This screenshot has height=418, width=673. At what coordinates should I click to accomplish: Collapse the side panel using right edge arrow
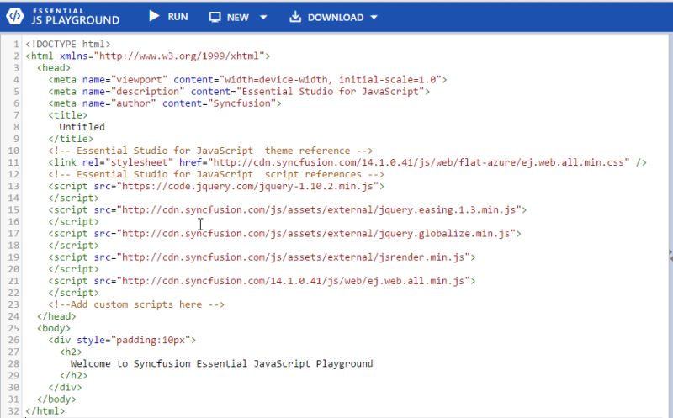[670, 255]
